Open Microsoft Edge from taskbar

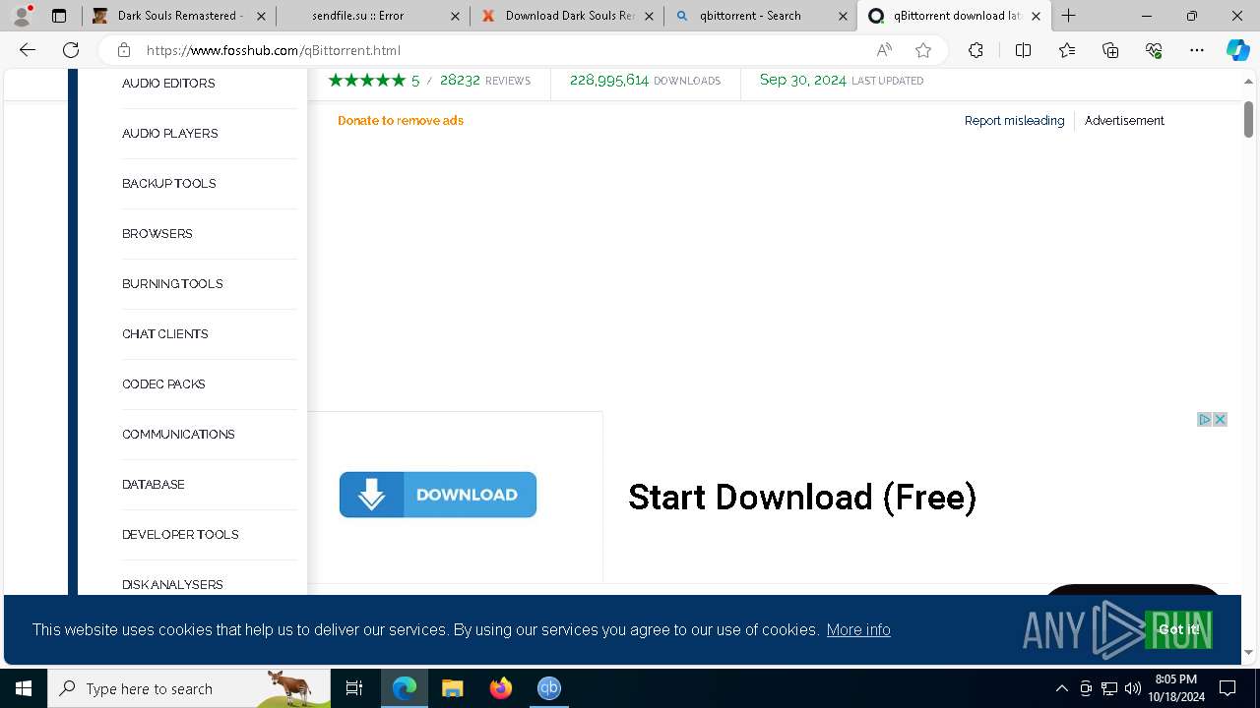click(x=405, y=688)
